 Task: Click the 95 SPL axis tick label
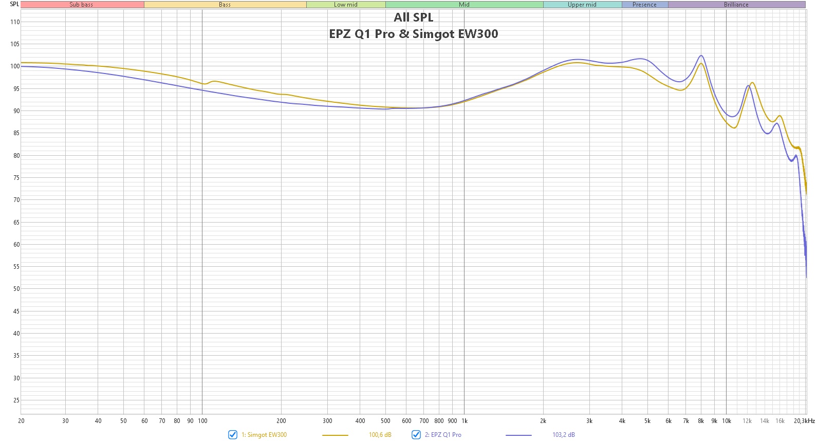pos(16,89)
